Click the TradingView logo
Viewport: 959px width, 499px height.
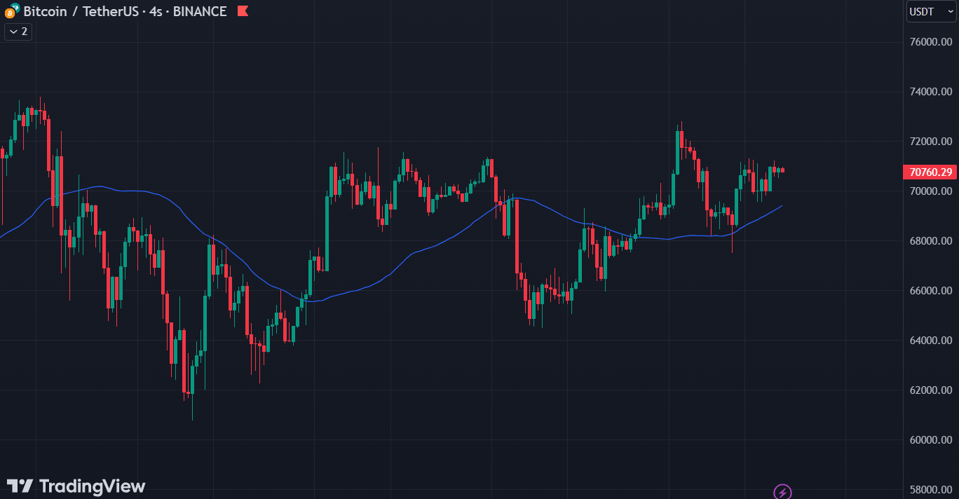coord(20,486)
